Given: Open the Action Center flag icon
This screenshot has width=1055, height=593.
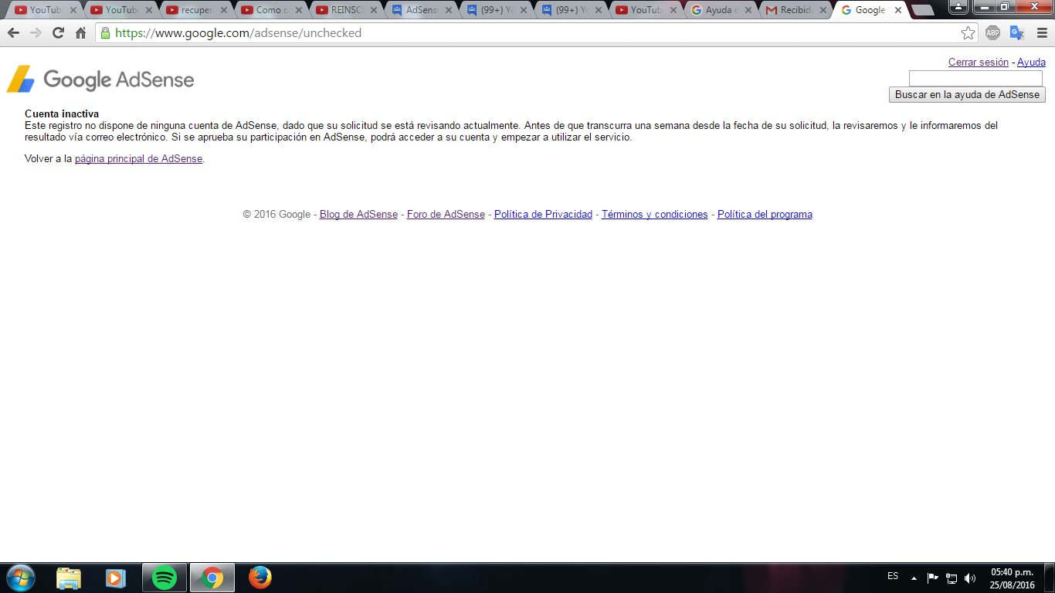Looking at the screenshot, I should (933, 578).
